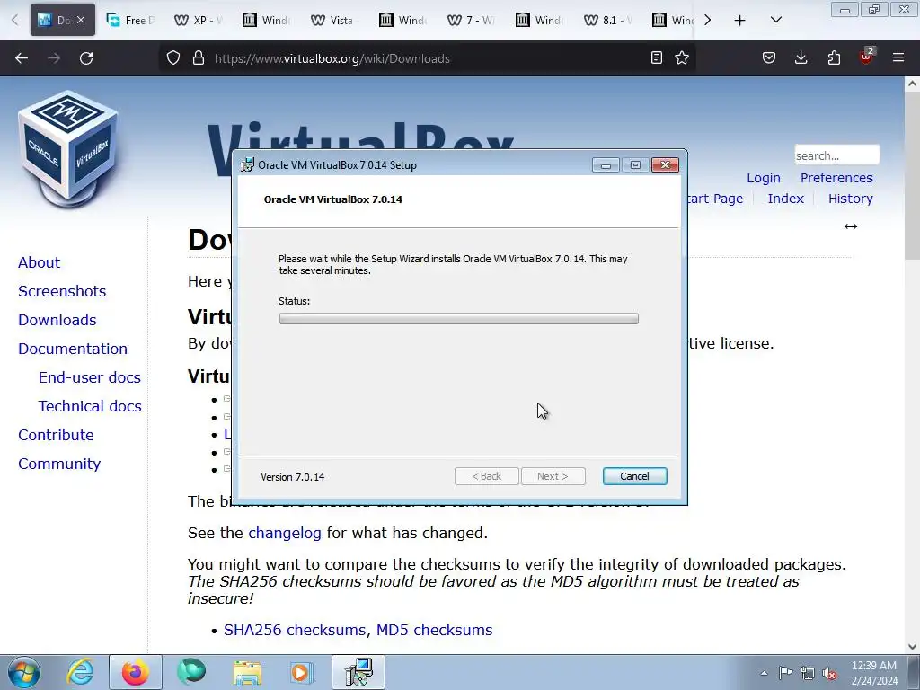
Task: Focus the VirtualBox site search field
Action: click(x=836, y=155)
